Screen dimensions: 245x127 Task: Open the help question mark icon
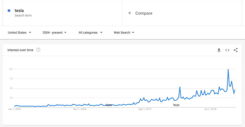(x=38, y=50)
